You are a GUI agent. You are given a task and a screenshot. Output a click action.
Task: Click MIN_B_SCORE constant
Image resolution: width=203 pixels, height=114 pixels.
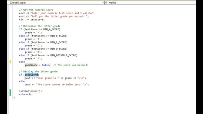tap(58, 36)
